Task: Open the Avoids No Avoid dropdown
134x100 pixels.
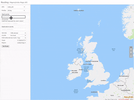Action: 18,35
